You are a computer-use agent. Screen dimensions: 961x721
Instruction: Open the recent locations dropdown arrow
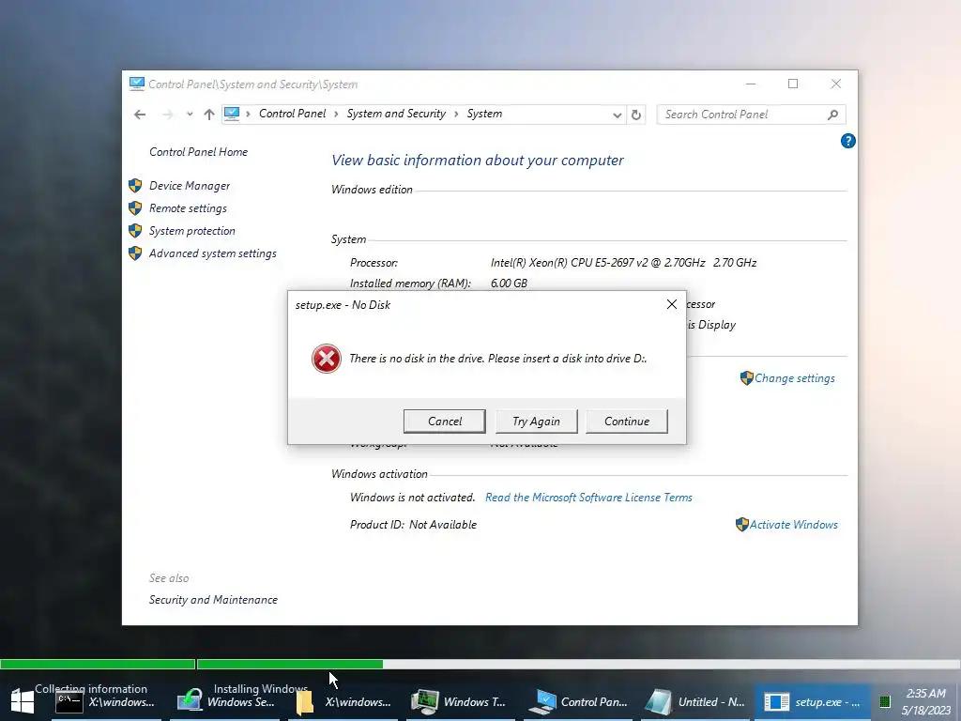tap(190, 115)
